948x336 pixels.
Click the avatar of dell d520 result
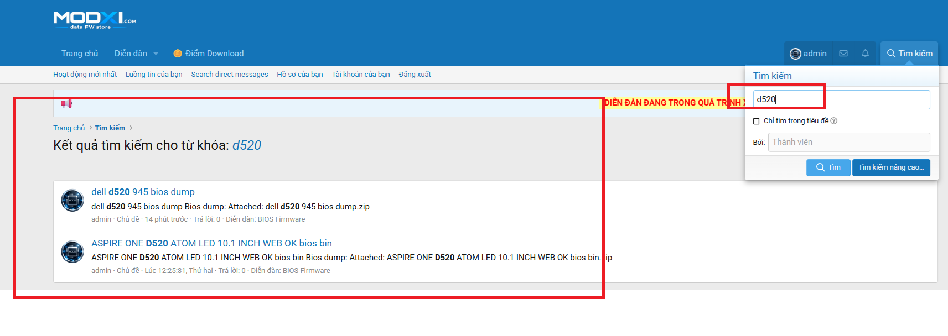72,200
